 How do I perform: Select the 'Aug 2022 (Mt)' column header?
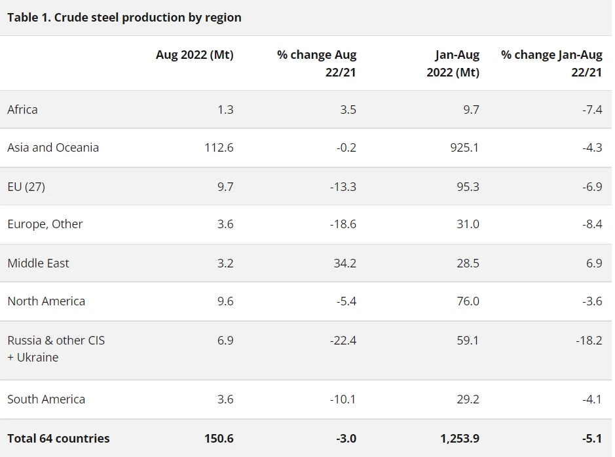tap(195, 55)
